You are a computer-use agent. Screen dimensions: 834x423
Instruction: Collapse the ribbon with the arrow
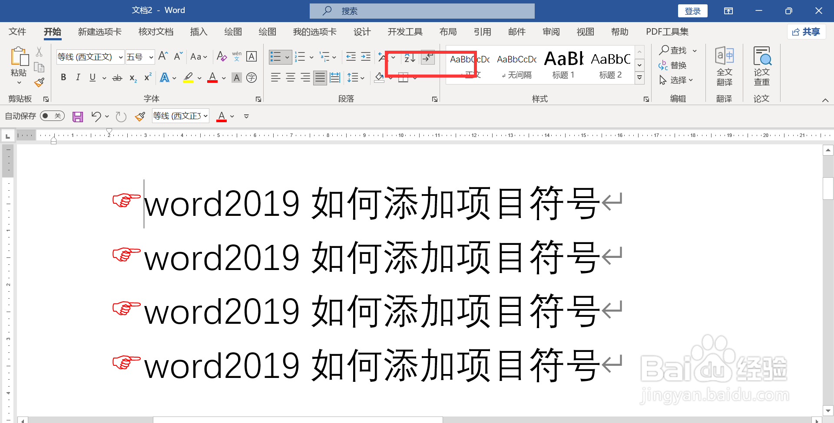[825, 100]
